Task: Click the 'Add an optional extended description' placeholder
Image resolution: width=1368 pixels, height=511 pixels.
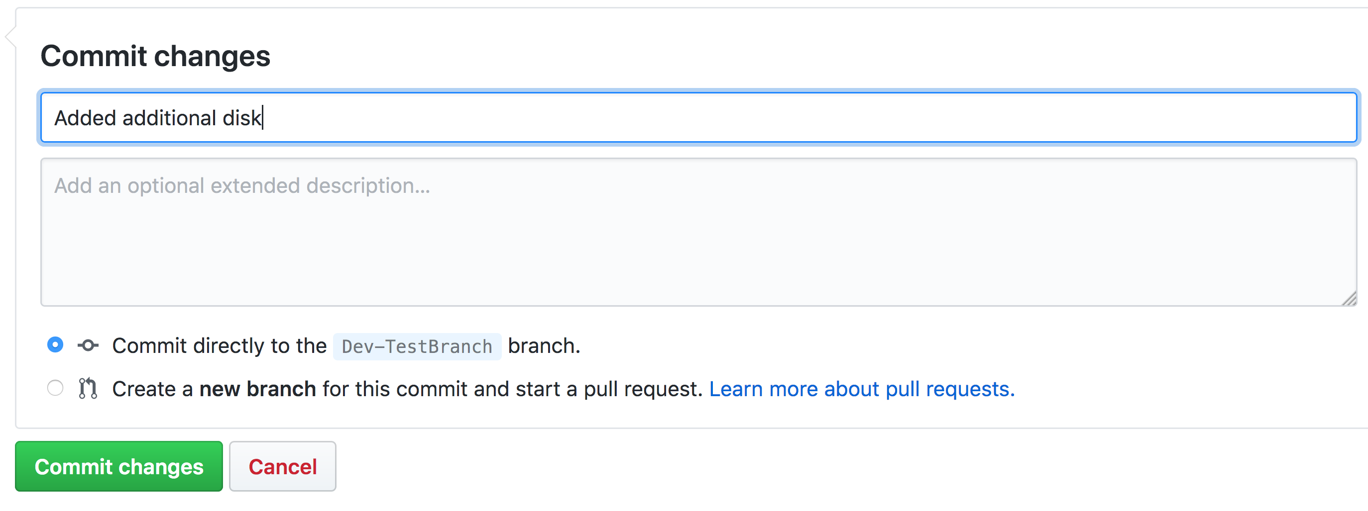Action: [x=242, y=186]
